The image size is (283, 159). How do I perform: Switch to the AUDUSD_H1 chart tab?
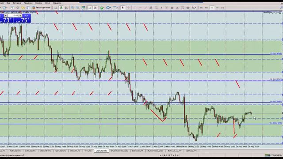(15, 151)
